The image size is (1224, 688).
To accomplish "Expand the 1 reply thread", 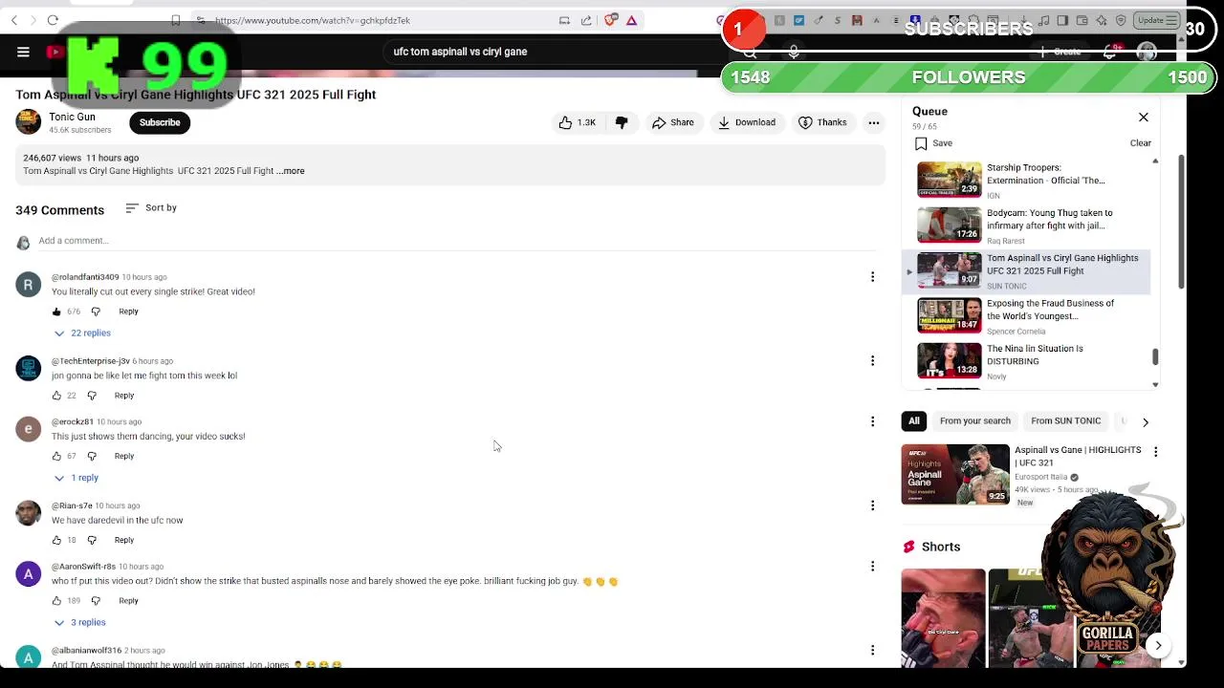I will [x=76, y=478].
